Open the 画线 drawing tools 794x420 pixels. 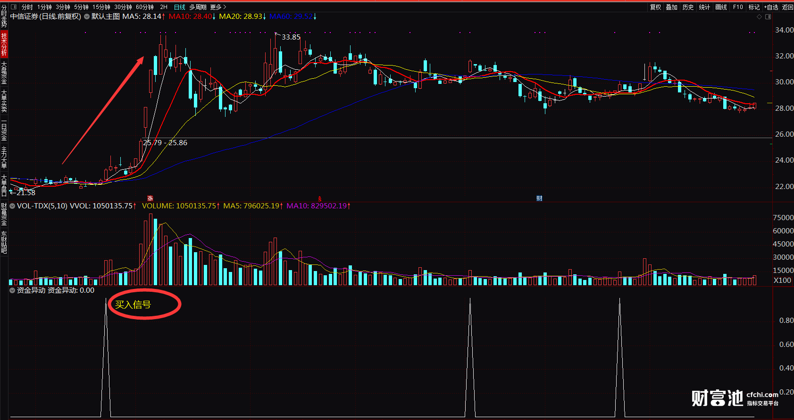[721, 7]
